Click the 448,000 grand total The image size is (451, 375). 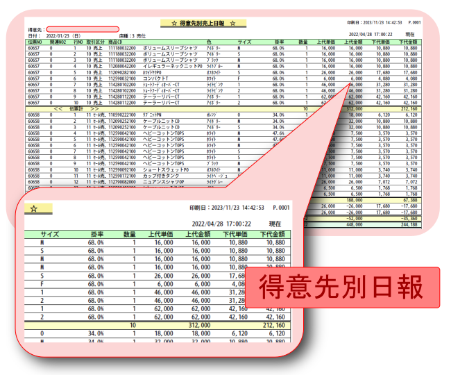click(355, 224)
